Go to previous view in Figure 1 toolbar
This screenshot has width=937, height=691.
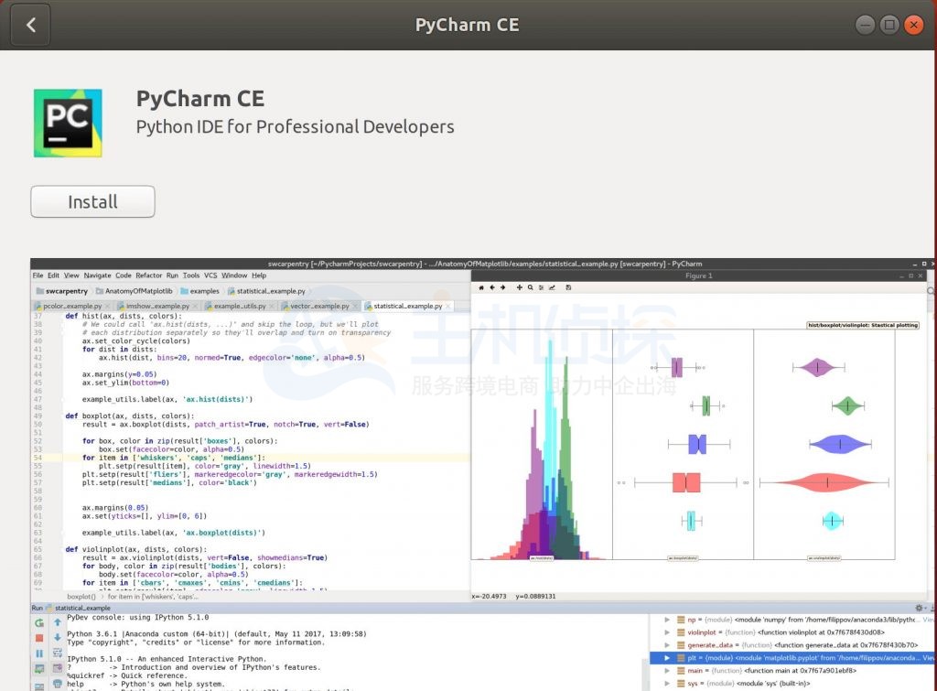tap(492, 286)
